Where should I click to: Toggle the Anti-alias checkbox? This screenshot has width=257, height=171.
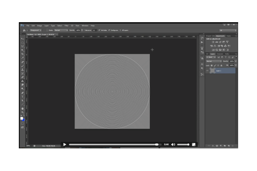(99, 30)
